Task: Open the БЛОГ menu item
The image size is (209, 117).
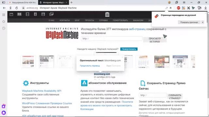Action: click(77, 20)
